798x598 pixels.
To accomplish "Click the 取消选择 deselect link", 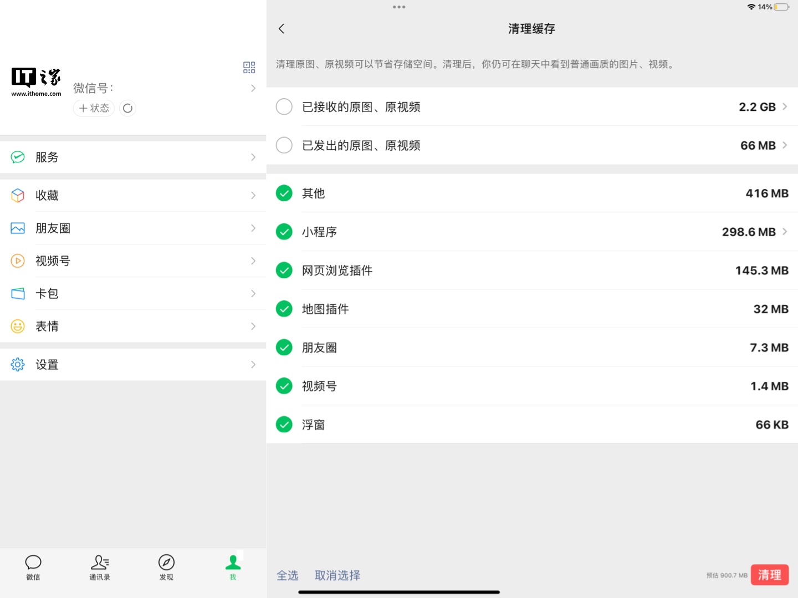I will pos(337,576).
